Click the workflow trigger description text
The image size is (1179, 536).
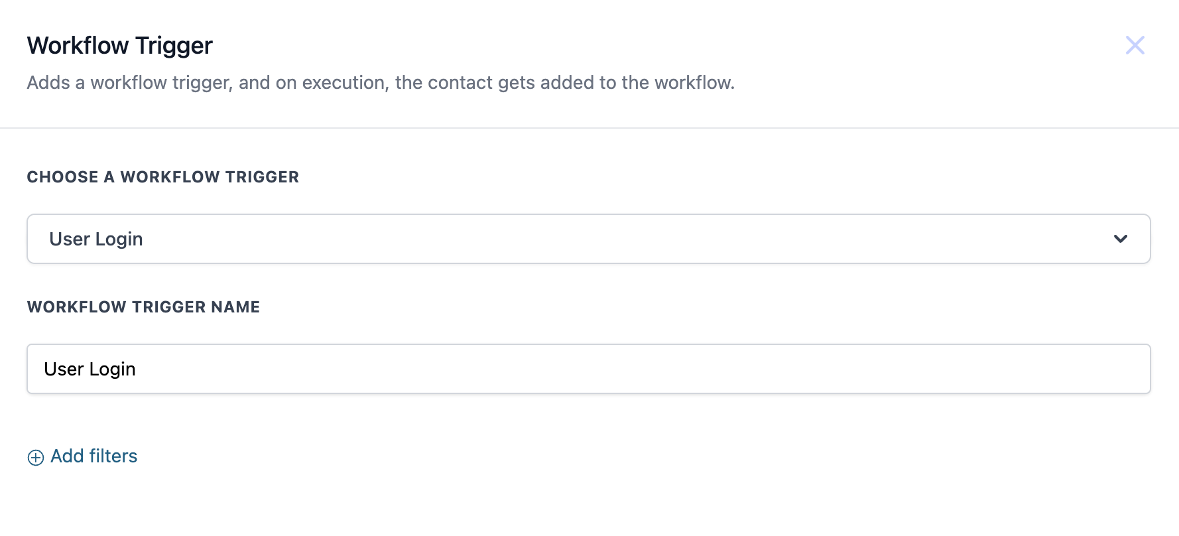[x=381, y=83]
